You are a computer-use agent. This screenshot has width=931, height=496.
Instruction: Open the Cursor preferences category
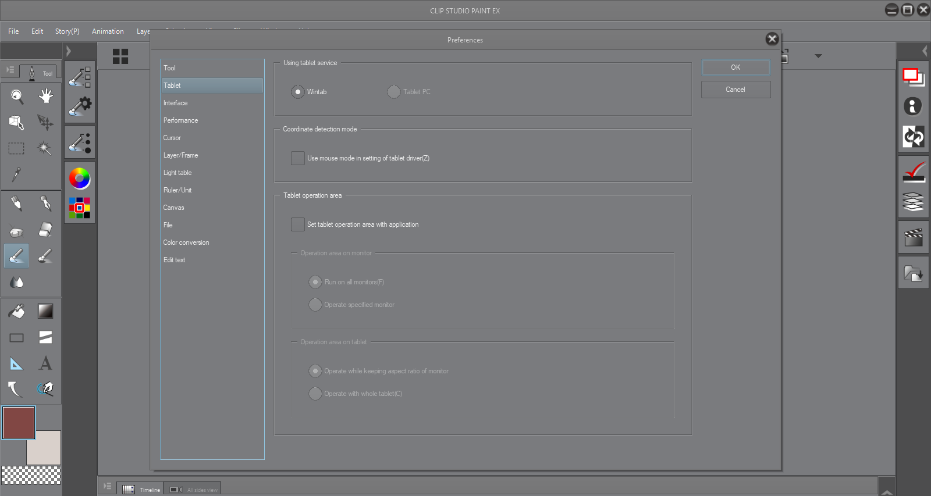[212, 138]
